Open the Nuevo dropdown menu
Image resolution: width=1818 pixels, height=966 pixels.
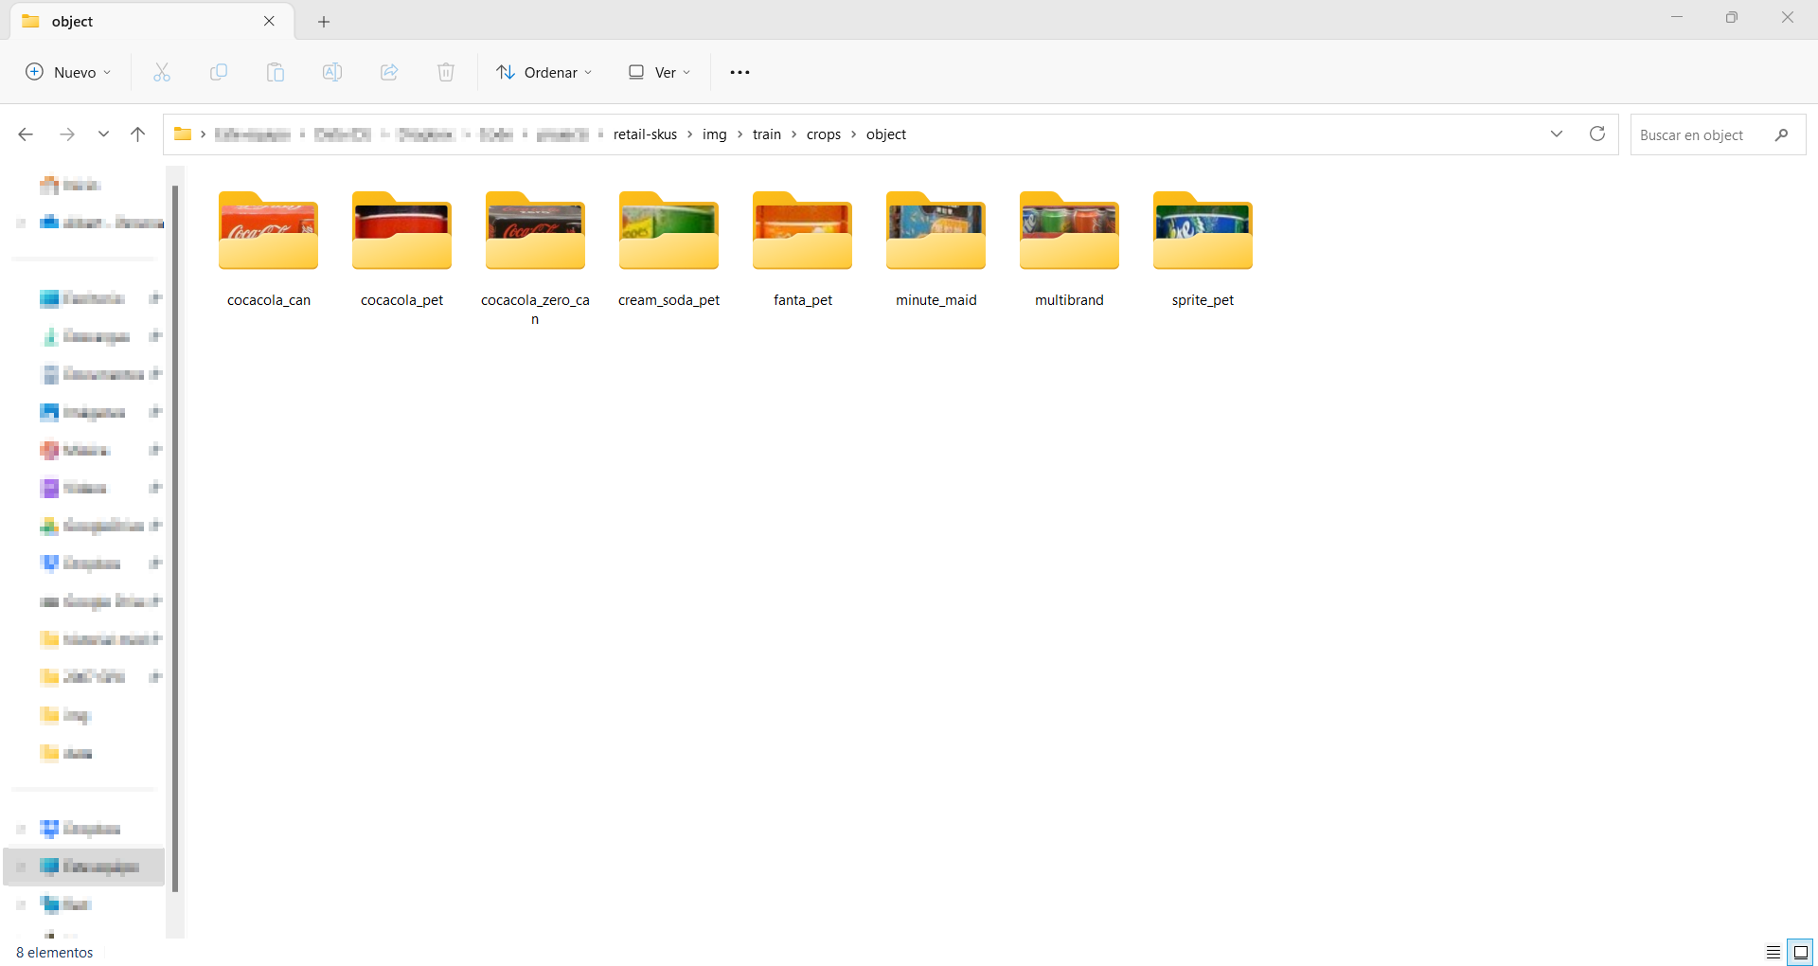68,72
